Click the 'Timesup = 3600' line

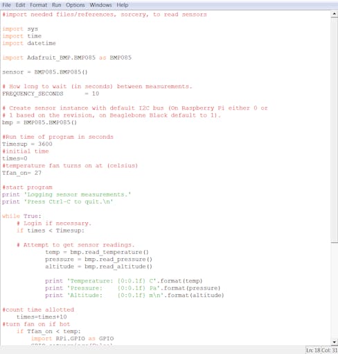coord(27,144)
